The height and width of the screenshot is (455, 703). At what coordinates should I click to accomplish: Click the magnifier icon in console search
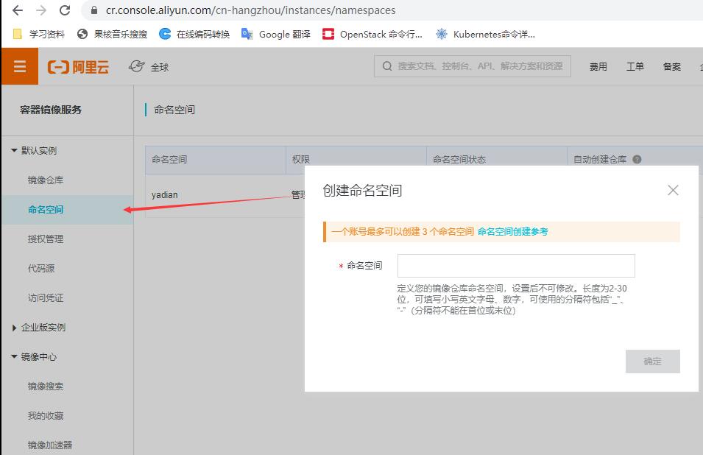point(387,66)
